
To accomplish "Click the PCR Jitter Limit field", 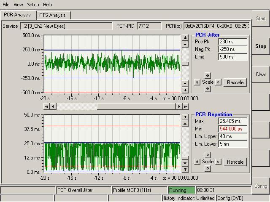I will coord(232,57).
